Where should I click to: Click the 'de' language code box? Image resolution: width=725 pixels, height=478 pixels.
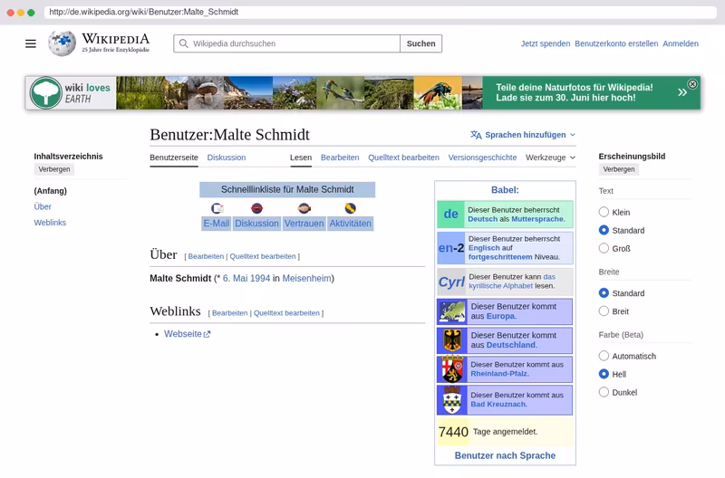[450, 215]
